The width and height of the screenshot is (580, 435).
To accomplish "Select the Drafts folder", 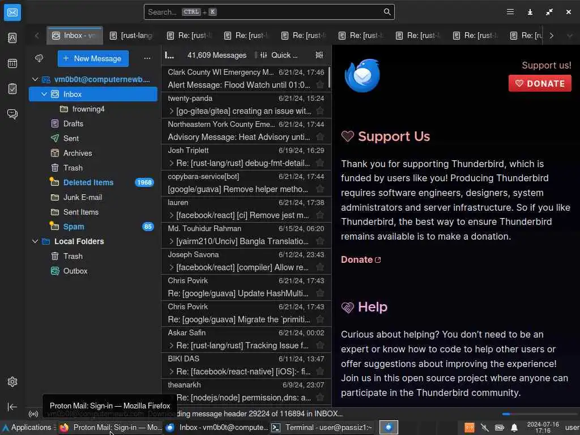I will [x=93, y=123].
